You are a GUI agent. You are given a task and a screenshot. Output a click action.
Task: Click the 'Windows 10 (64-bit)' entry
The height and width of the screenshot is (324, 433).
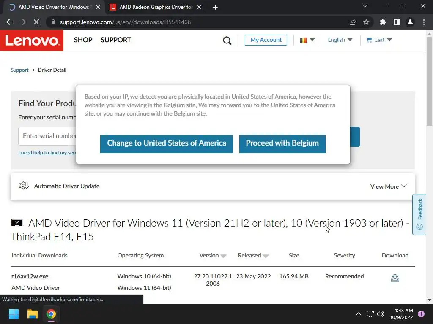coord(144,276)
